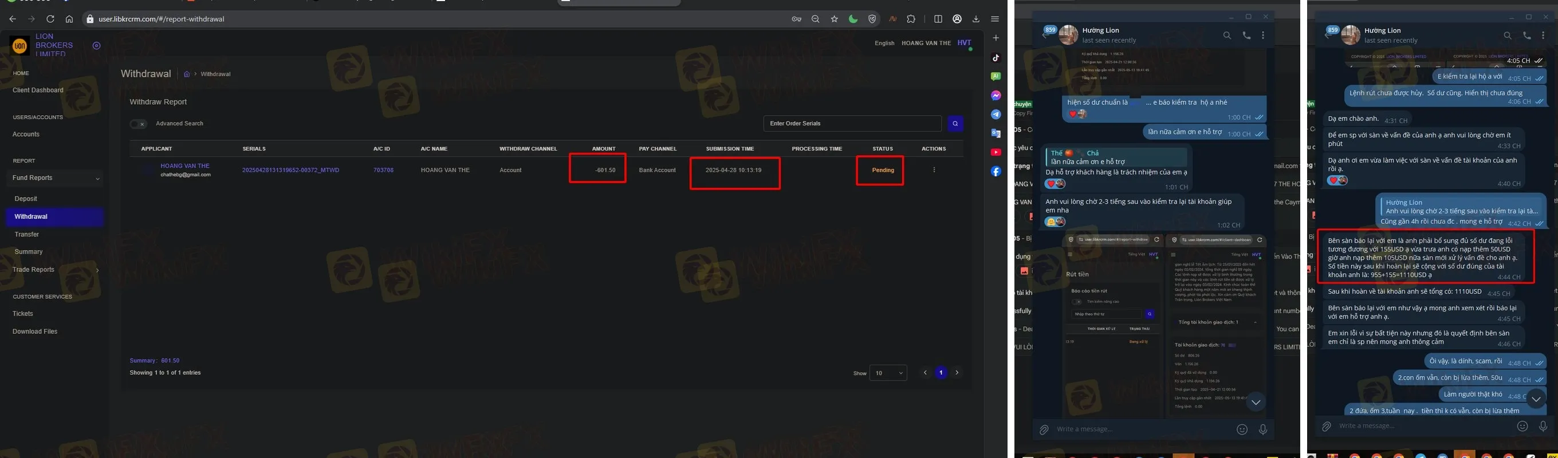Click the Enter Order Serials search field
Viewport: 1558px width, 458px height.
coord(852,123)
